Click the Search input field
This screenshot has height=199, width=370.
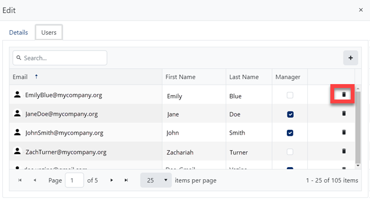click(60, 58)
